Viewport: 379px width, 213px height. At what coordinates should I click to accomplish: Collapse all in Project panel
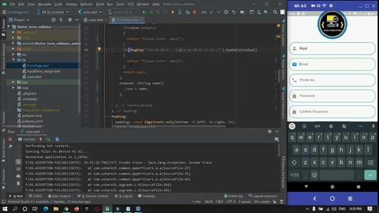pyautogui.click(x=60, y=20)
